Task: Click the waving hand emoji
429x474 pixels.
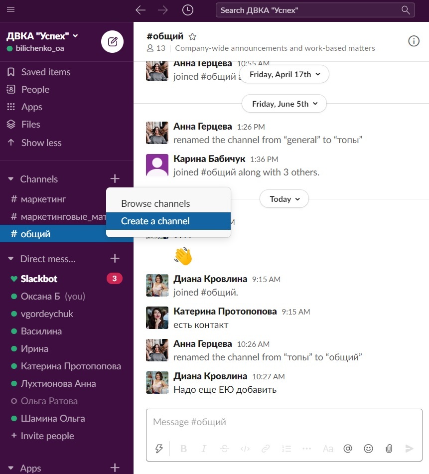Action: [x=183, y=256]
